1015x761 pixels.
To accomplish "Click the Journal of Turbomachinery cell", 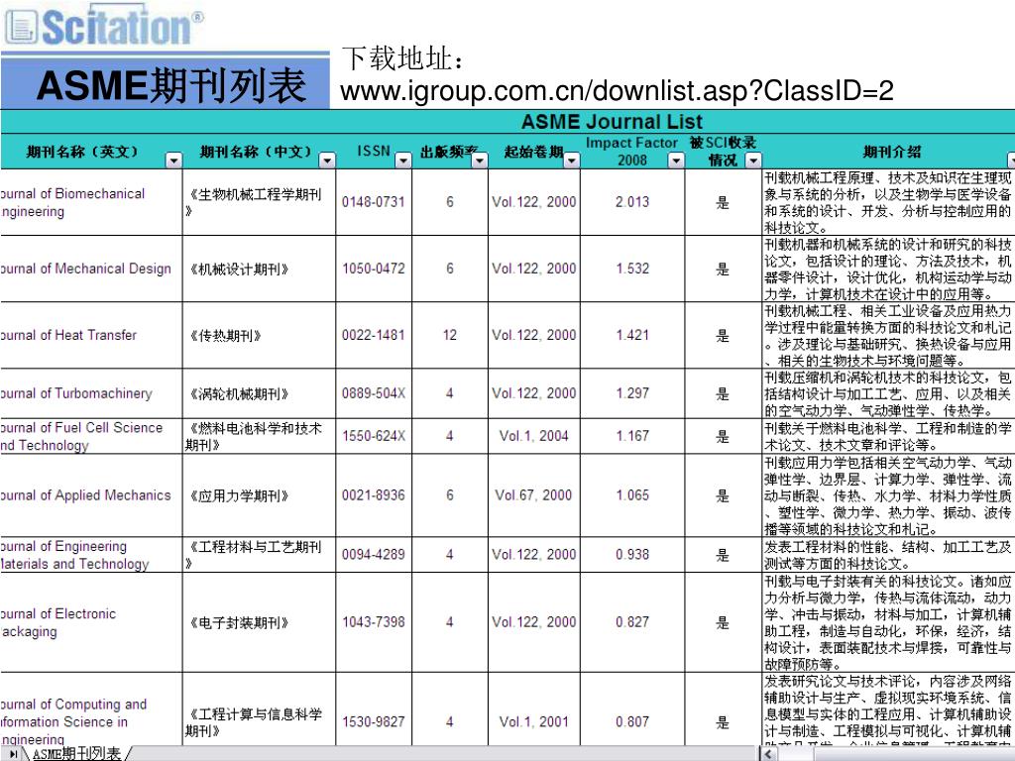I will tap(90, 393).
